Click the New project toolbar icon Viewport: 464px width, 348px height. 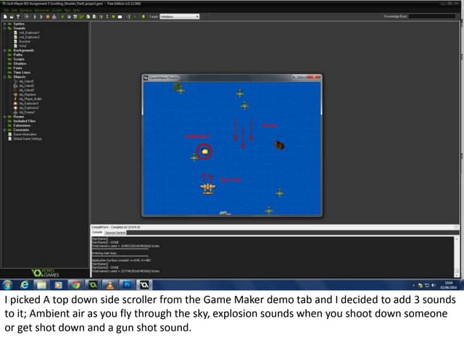coord(4,16)
